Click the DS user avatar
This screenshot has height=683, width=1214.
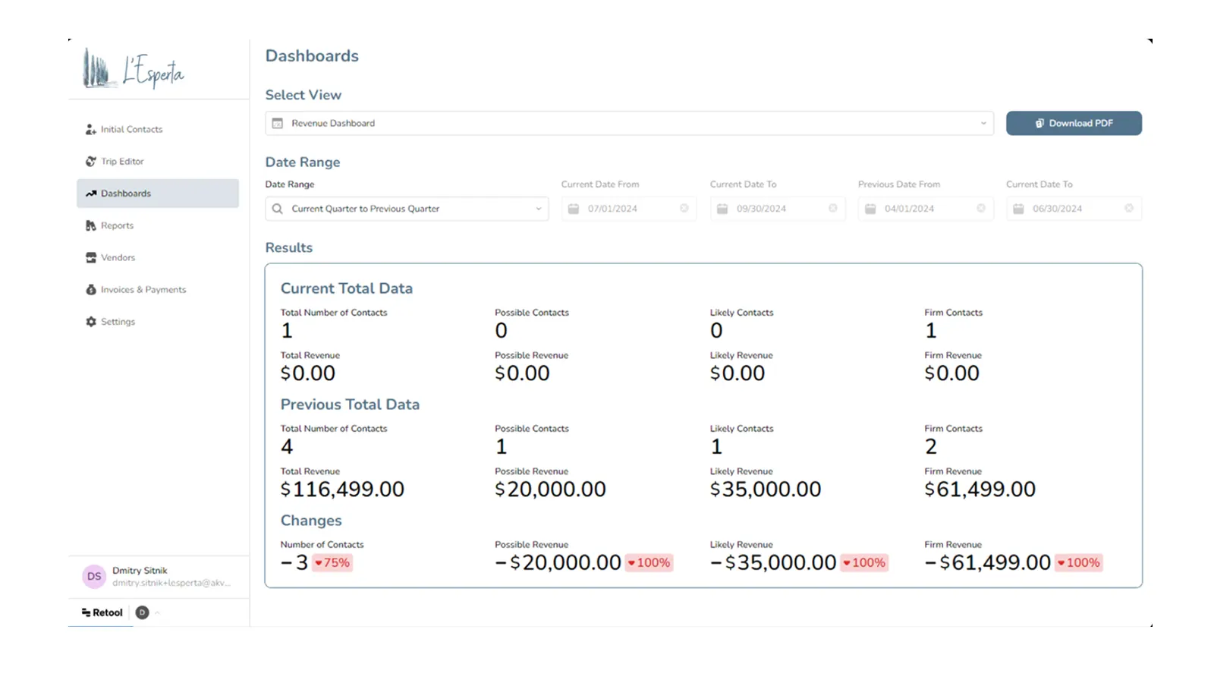pos(94,577)
